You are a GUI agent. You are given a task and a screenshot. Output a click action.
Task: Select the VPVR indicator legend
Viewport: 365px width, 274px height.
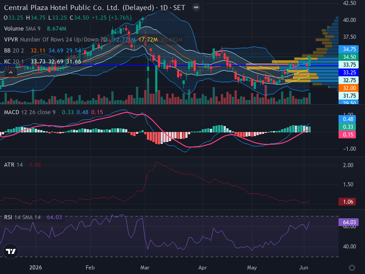(x=55, y=40)
